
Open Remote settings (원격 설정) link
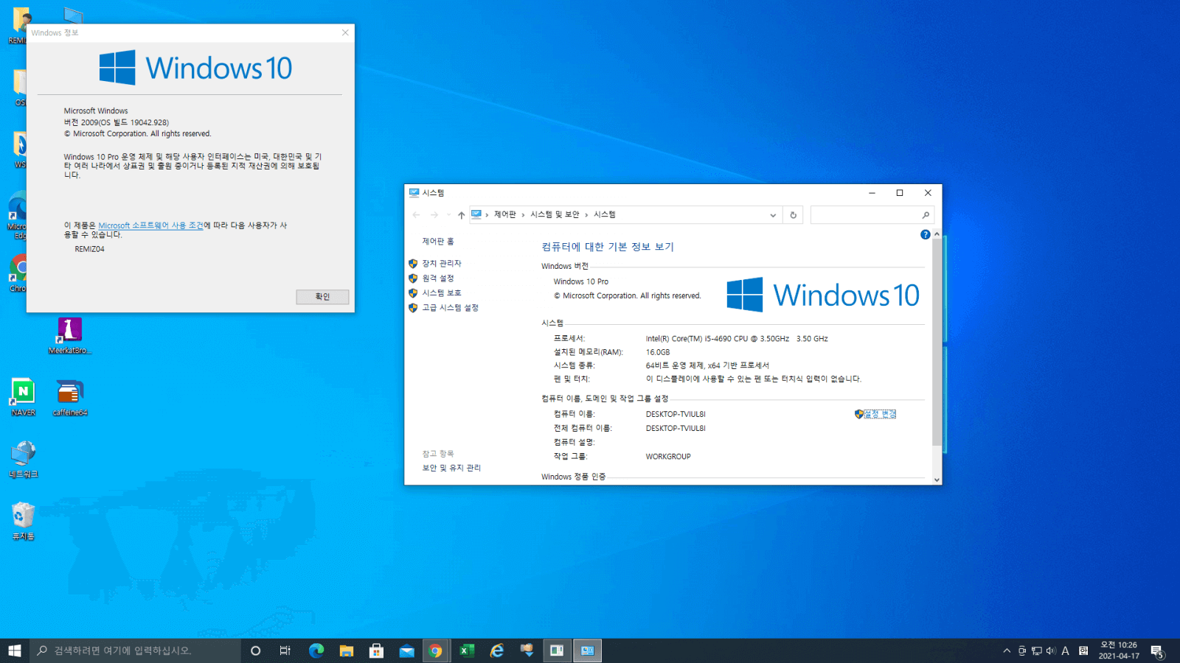click(x=437, y=278)
